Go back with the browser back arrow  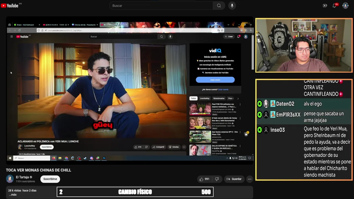pos(10,30)
